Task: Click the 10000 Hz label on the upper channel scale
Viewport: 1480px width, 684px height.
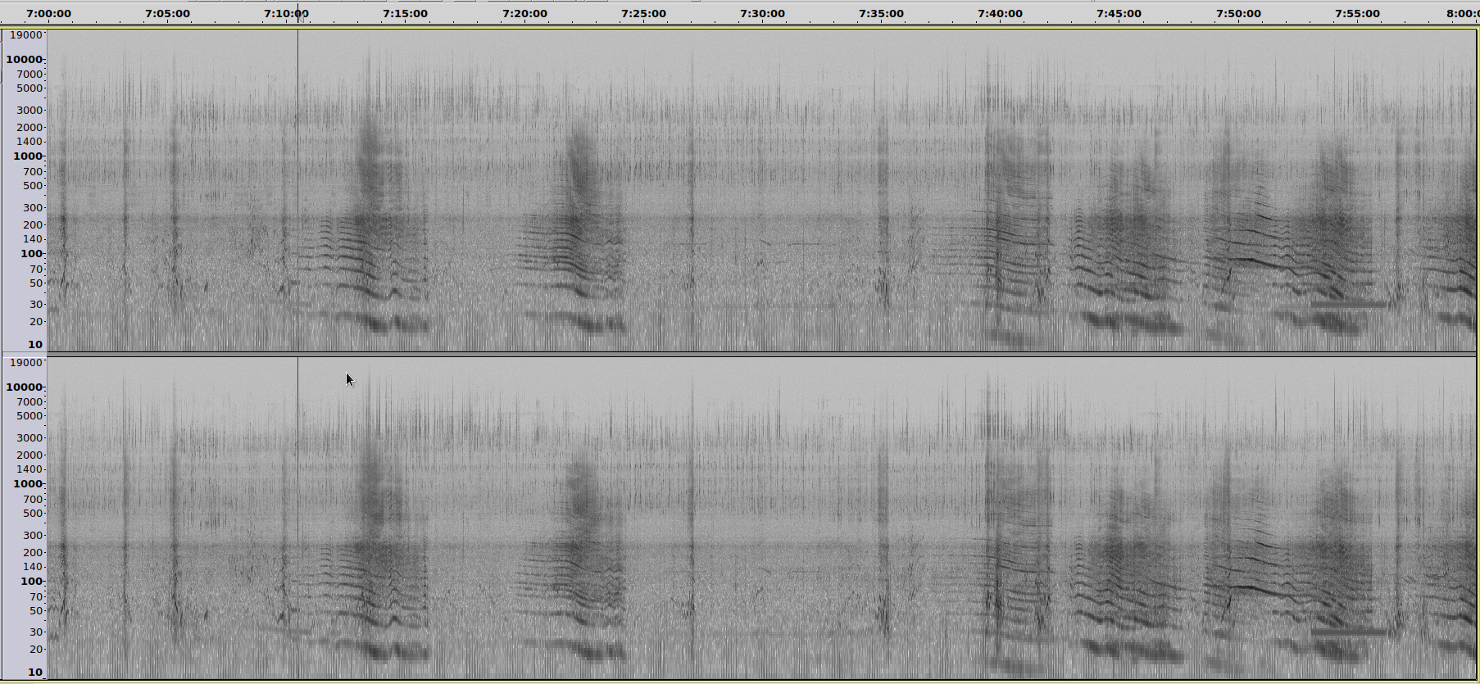Action: [x=24, y=59]
